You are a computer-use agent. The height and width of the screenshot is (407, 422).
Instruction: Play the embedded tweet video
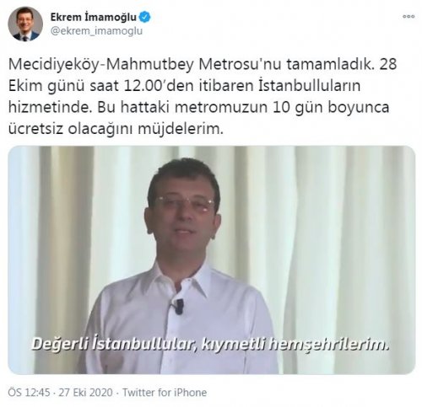click(x=212, y=260)
